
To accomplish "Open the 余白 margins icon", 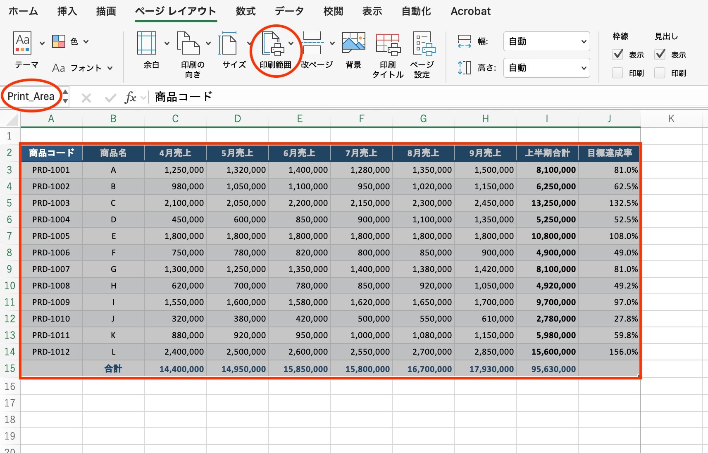I will coord(147,43).
